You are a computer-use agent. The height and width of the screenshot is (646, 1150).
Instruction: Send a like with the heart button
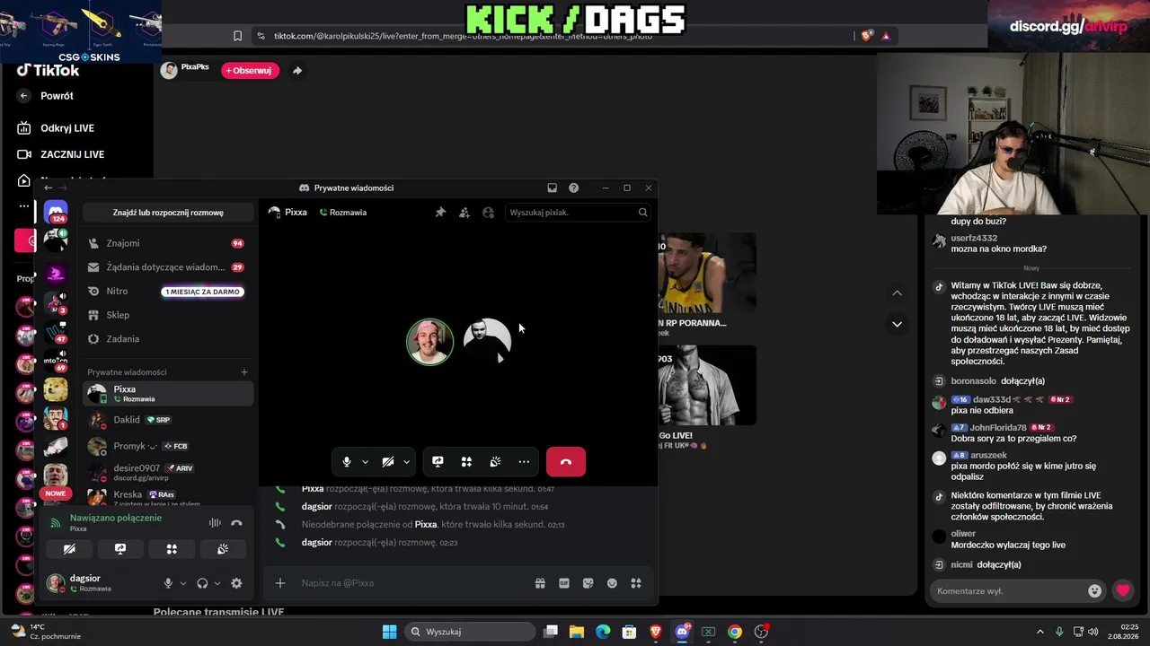tap(1123, 590)
